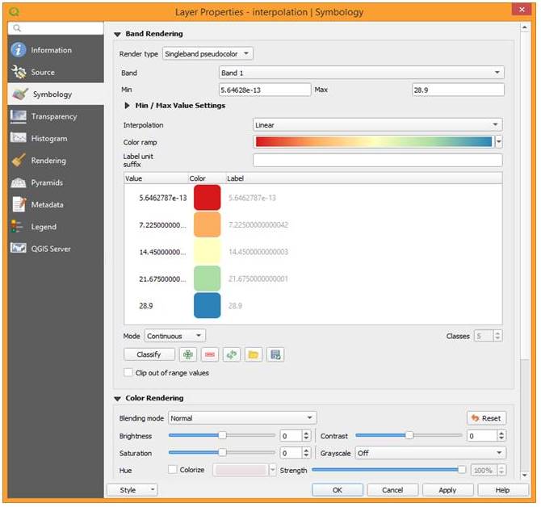Export color map to file

275,354
